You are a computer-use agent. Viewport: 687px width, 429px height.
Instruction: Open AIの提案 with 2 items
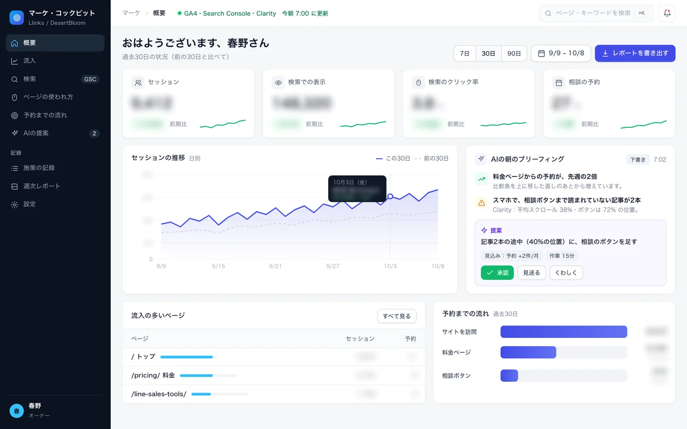pos(55,133)
